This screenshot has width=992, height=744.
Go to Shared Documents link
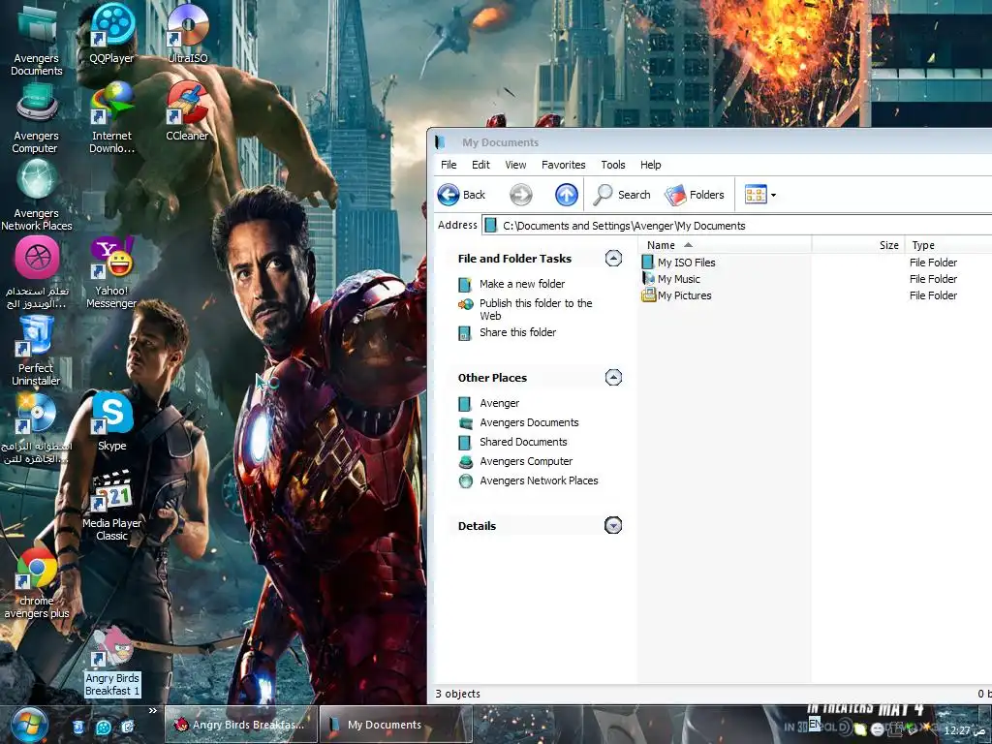[x=523, y=442]
